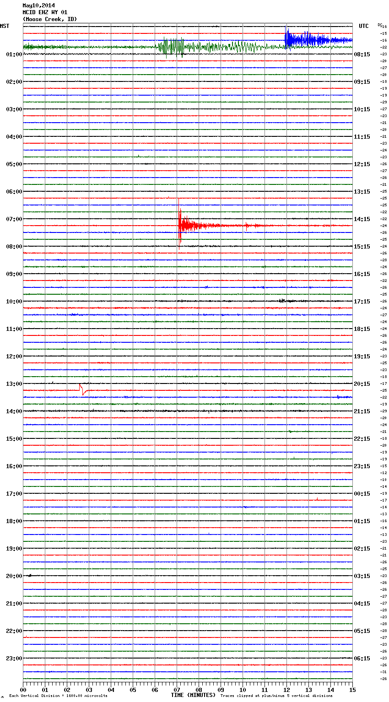This screenshot has height=702, width=389.
Task: Click the 08:00 MST time label
Action: tap(14, 247)
